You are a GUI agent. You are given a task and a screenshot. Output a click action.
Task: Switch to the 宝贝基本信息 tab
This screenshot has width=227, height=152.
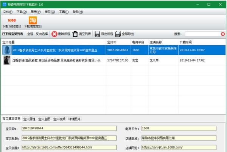(x=11, y=119)
